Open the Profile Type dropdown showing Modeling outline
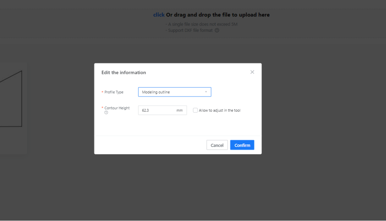Image resolution: width=386 pixels, height=221 pixels. (x=174, y=92)
